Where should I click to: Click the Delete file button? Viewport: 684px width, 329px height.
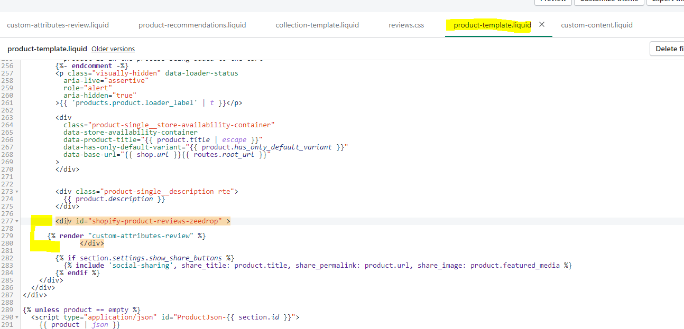pyautogui.click(x=667, y=49)
